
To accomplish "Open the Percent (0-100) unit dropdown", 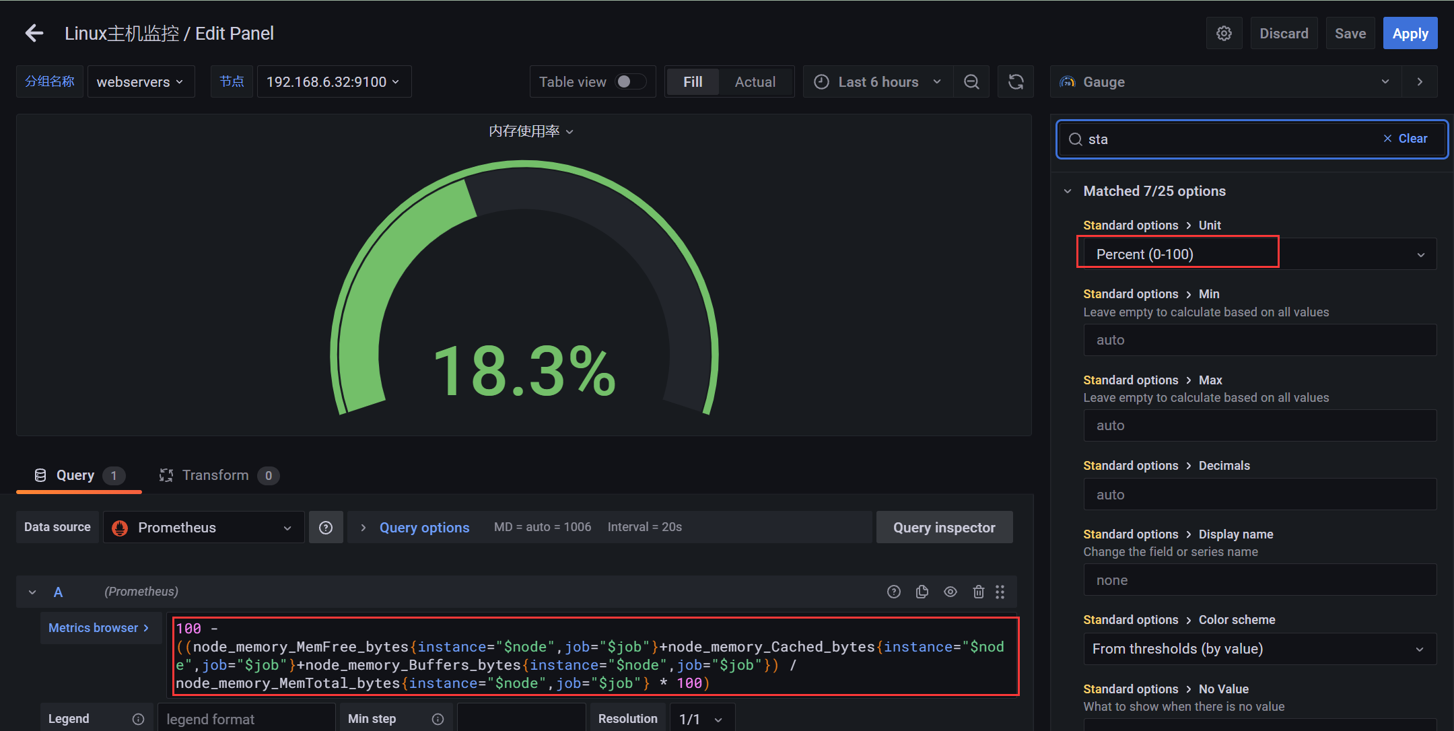I will tap(1259, 254).
